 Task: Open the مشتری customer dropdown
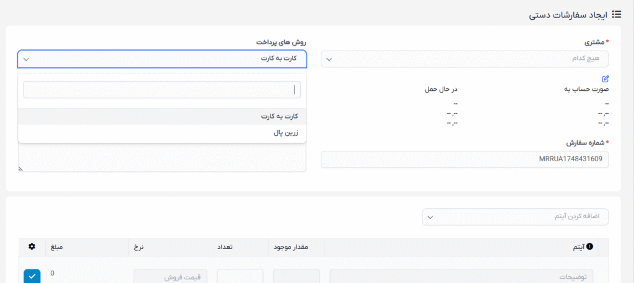click(464, 59)
